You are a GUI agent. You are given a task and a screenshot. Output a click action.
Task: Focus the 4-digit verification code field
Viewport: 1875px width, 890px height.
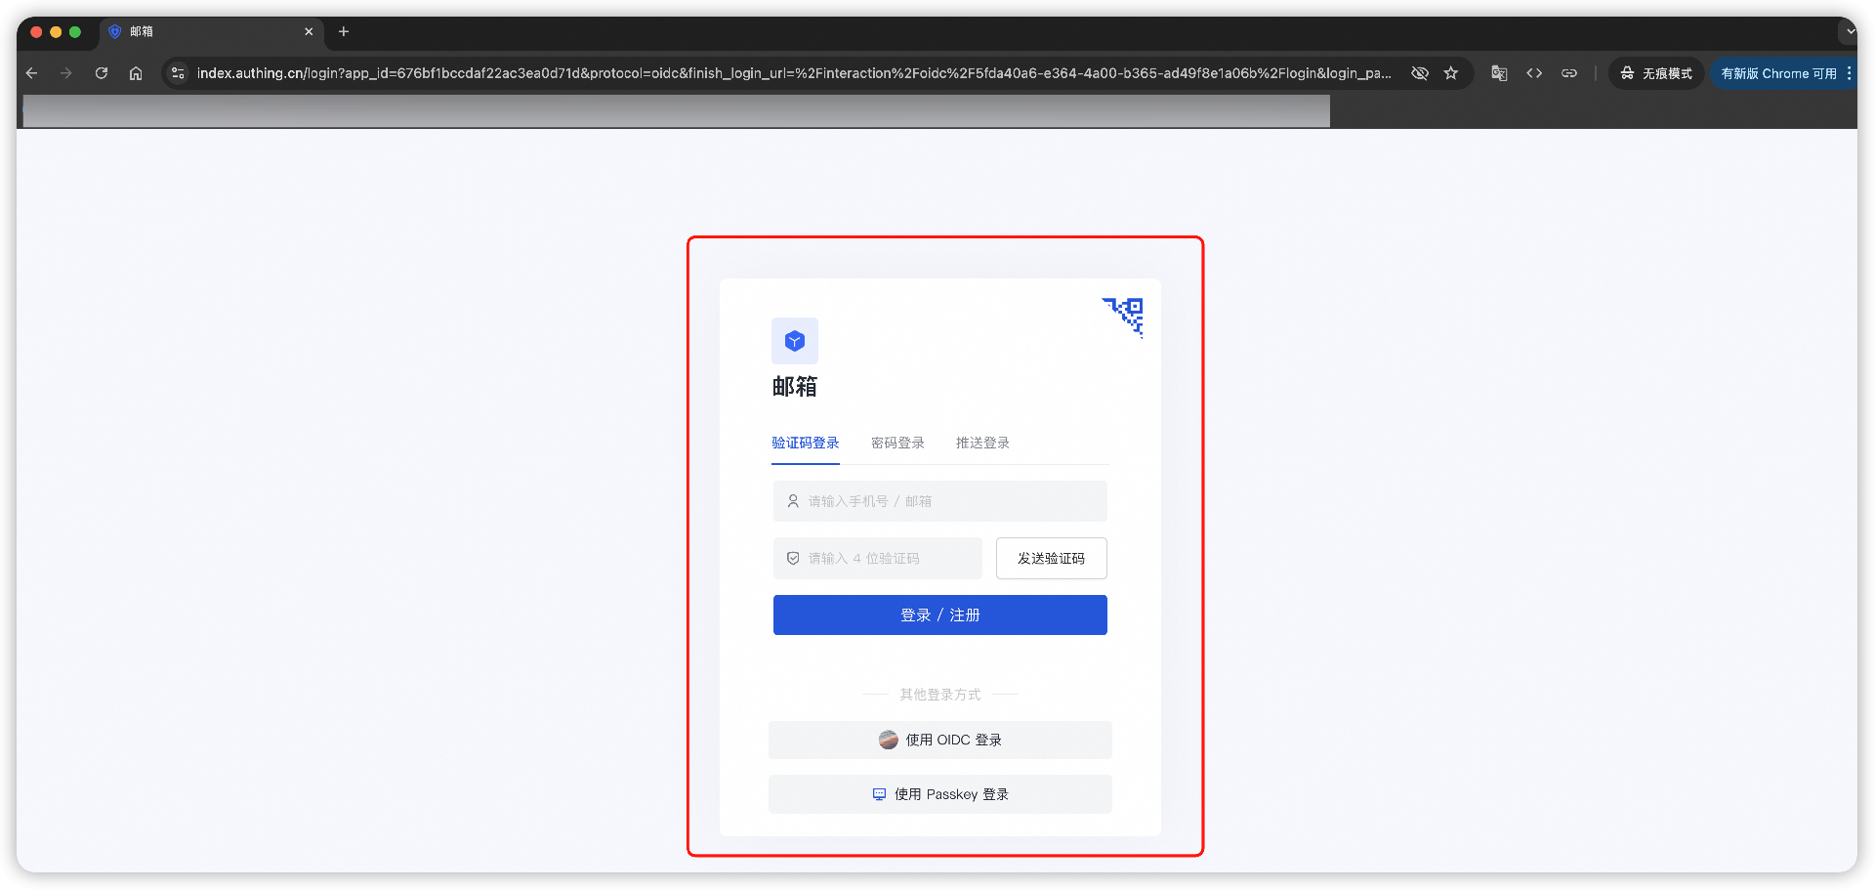(878, 558)
